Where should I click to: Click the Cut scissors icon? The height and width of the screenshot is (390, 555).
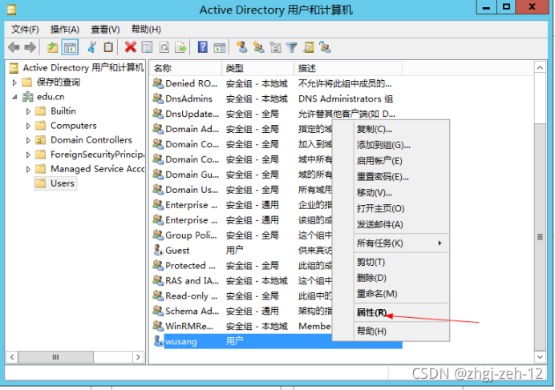(92, 47)
